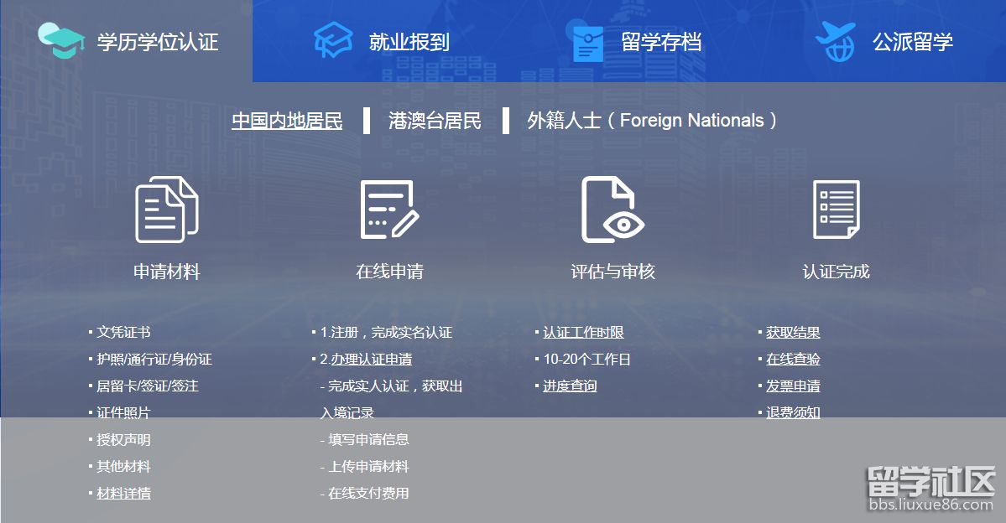Click the 在线查验 link
This screenshot has height=523, width=1006.
[793, 360]
